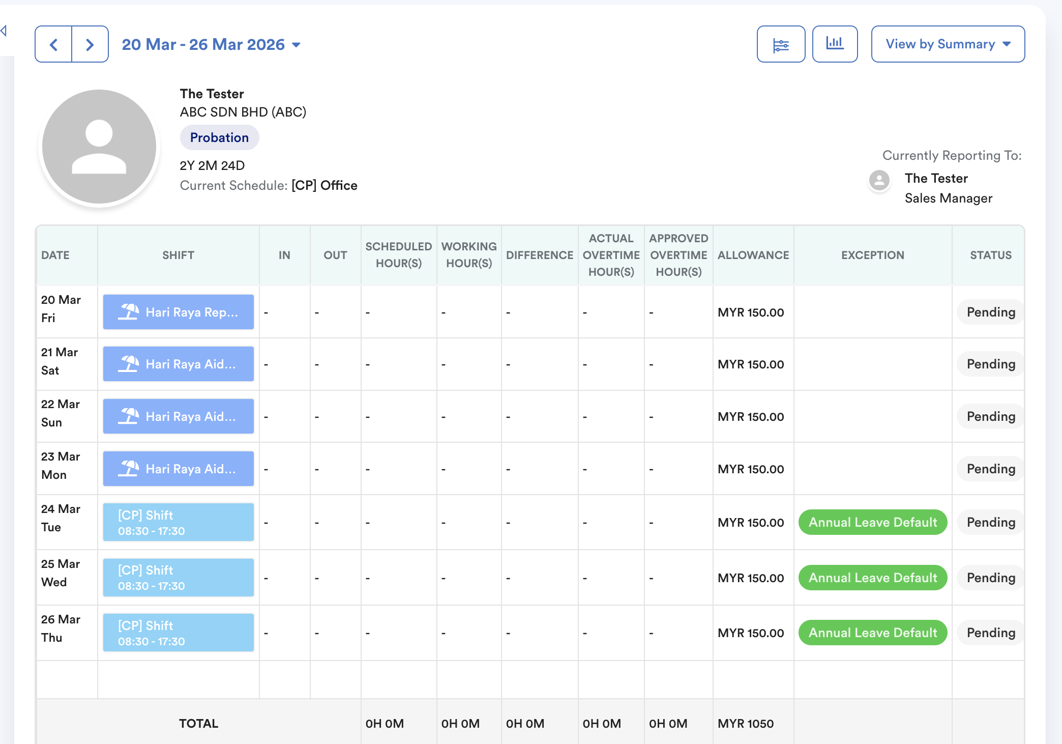Select the [CP] Shift block on 24 Mar
1062x744 pixels.
[x=179, y=522]
